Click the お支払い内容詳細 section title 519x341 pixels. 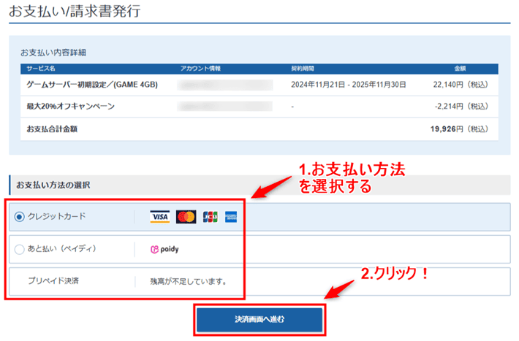(x=53, y=53)
